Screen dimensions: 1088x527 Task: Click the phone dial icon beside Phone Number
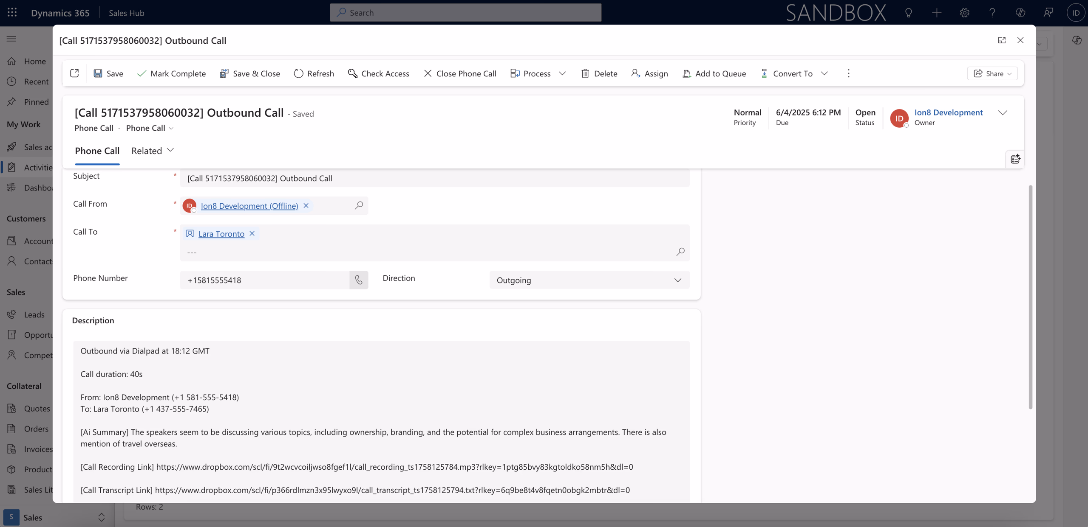point(358,280)
